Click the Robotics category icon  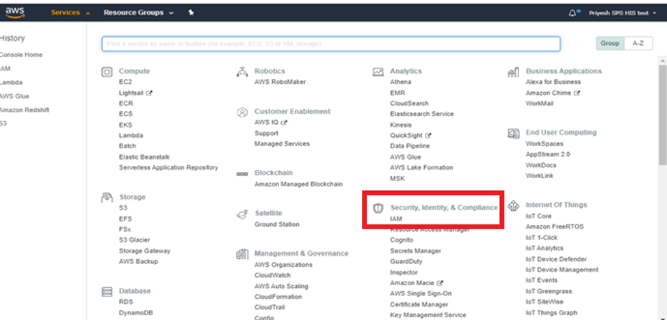(x=242, y=71)
